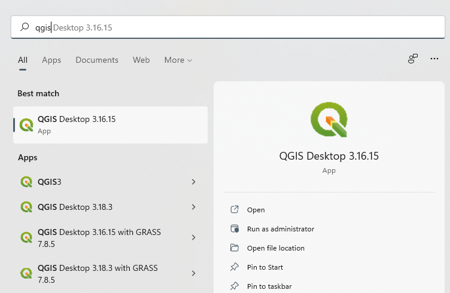This screenshot has height=293, width=450.
Task: Switch to the Documents tab
Action: (x=97, y=60)
